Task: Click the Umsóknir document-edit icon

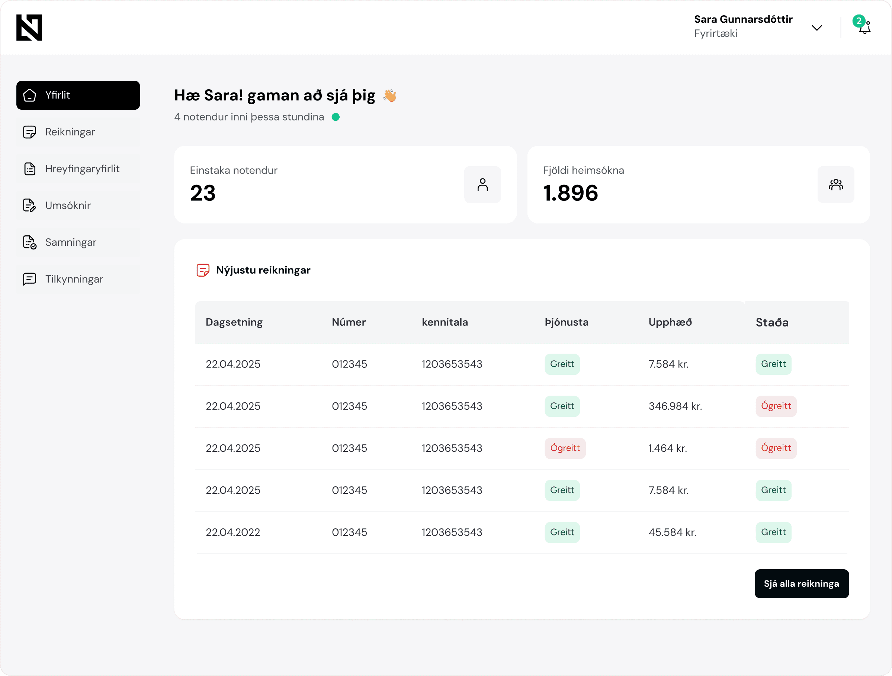Action: point(30,206)
